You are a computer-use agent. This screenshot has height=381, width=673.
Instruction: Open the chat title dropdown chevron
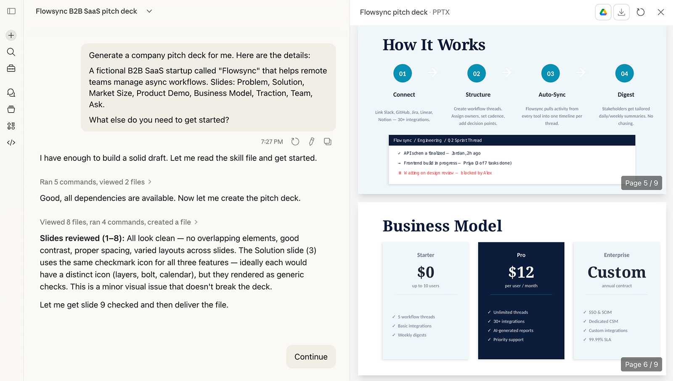point(149,11)
